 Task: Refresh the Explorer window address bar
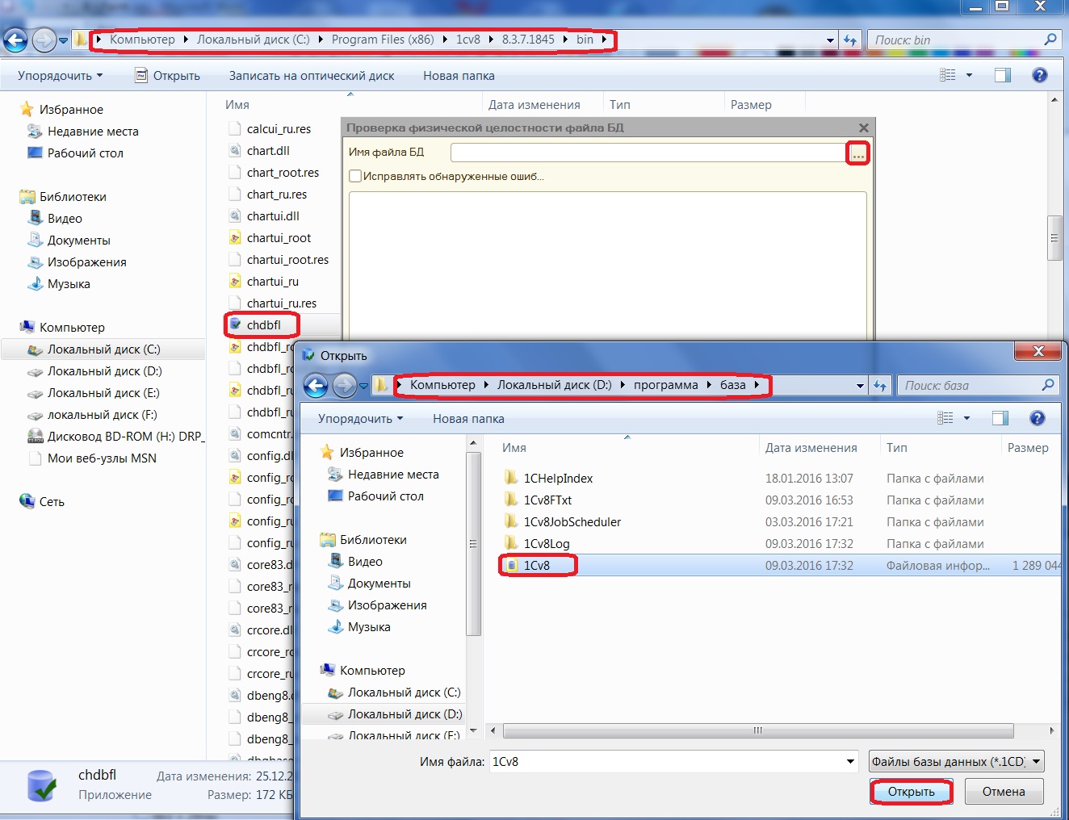(849, 40)
